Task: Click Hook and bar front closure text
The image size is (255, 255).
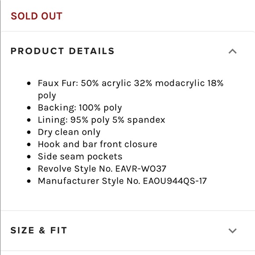Action: pos(98,144)
